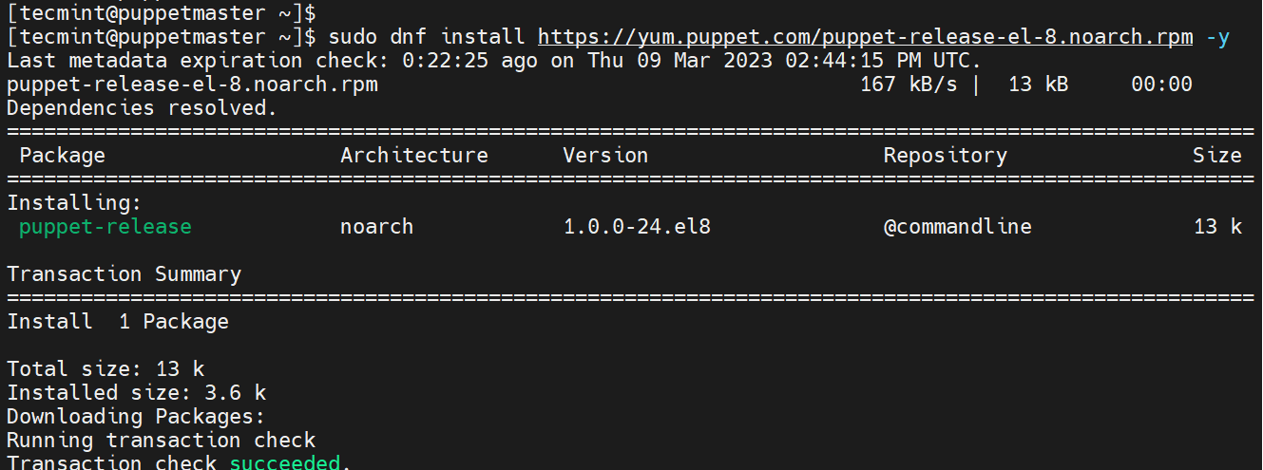Click the '@commandline' repository value
This screenshot has height=470, width=1263.
point(958,227)
